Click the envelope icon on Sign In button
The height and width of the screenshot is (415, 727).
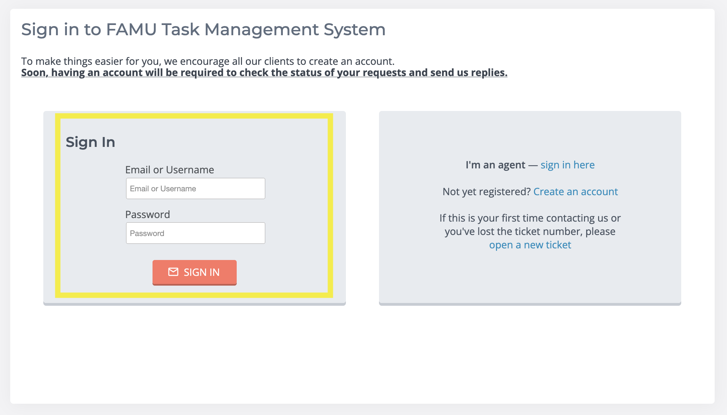[173, 272]
